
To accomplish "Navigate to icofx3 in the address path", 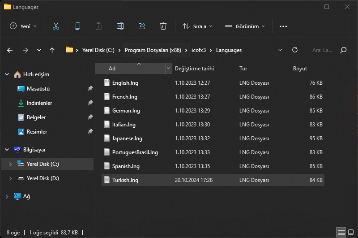I will point(198,50).
